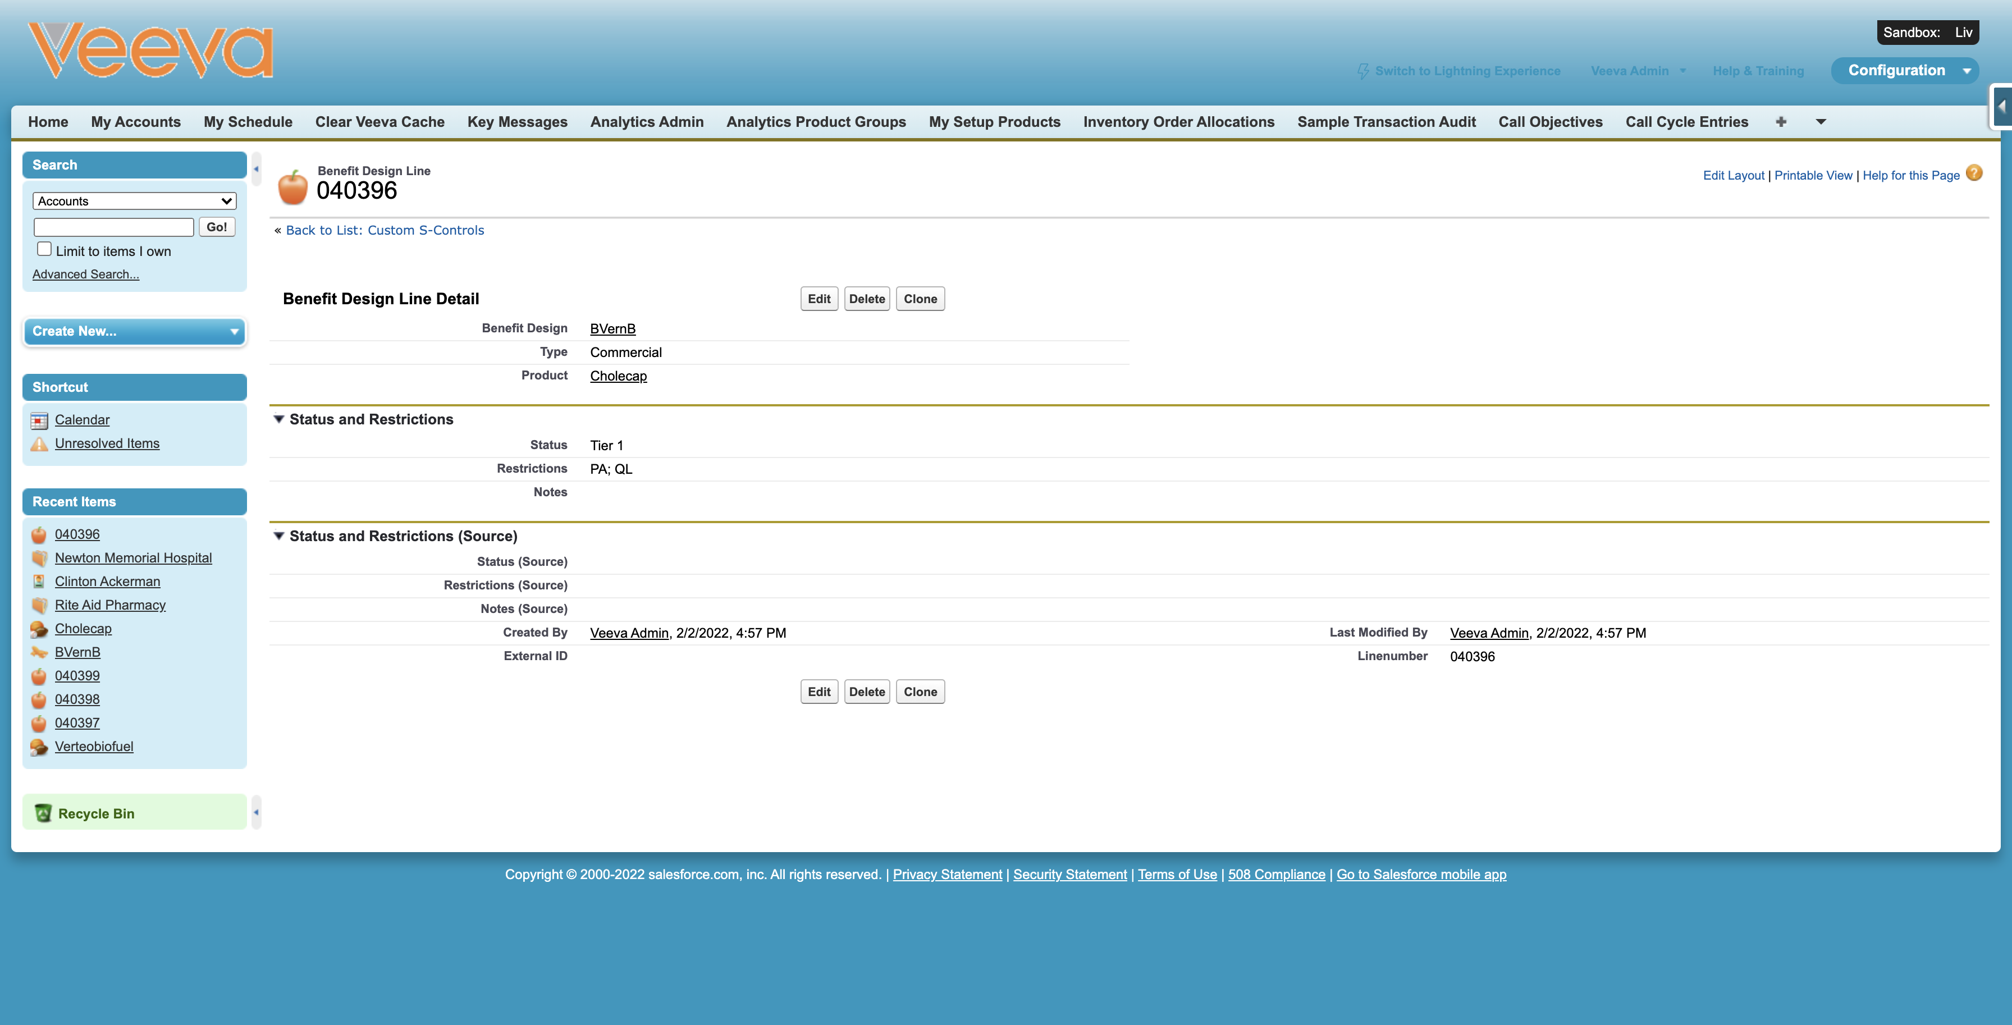The width and height of the screenshot is (2012, 1025).
Task: Click the Lightning Experience bolt icon
Action: pos(1363,71)
